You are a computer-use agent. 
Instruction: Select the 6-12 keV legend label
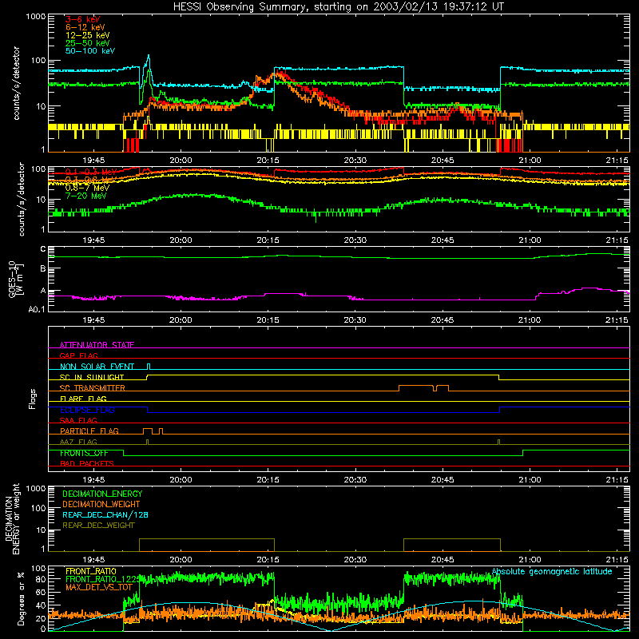(x=85, y=27)
